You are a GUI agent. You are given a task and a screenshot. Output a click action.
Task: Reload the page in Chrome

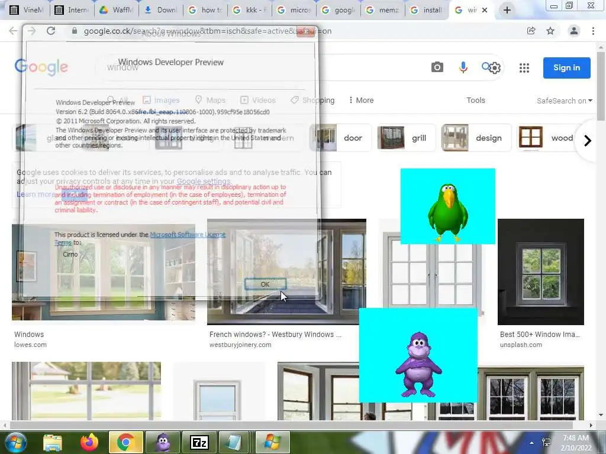point(51,31)
